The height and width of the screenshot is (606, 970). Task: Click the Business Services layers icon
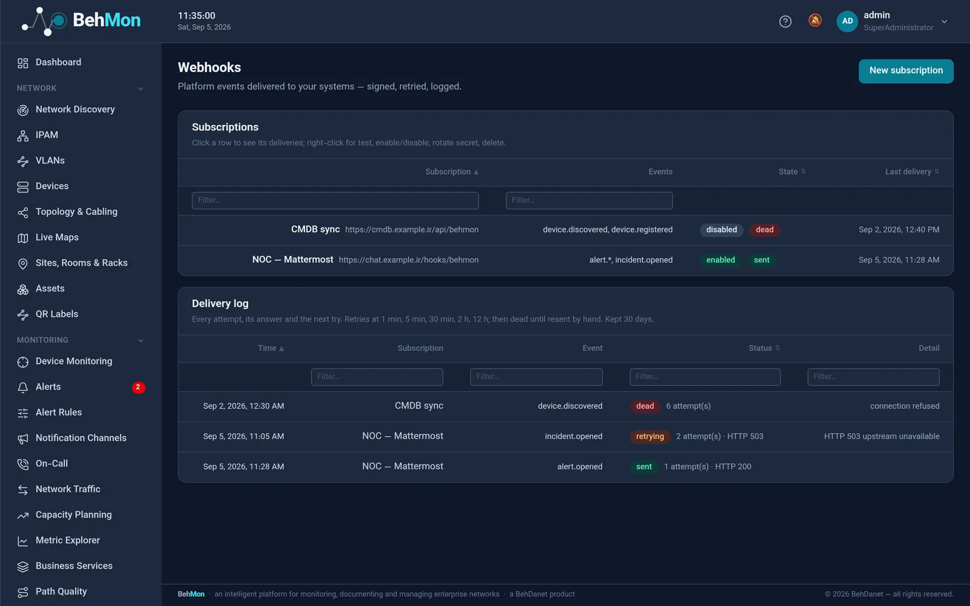[x=23, y=567]
